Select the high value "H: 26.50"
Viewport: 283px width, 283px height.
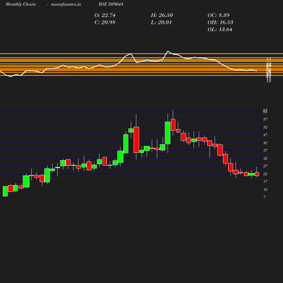(162, 15)
